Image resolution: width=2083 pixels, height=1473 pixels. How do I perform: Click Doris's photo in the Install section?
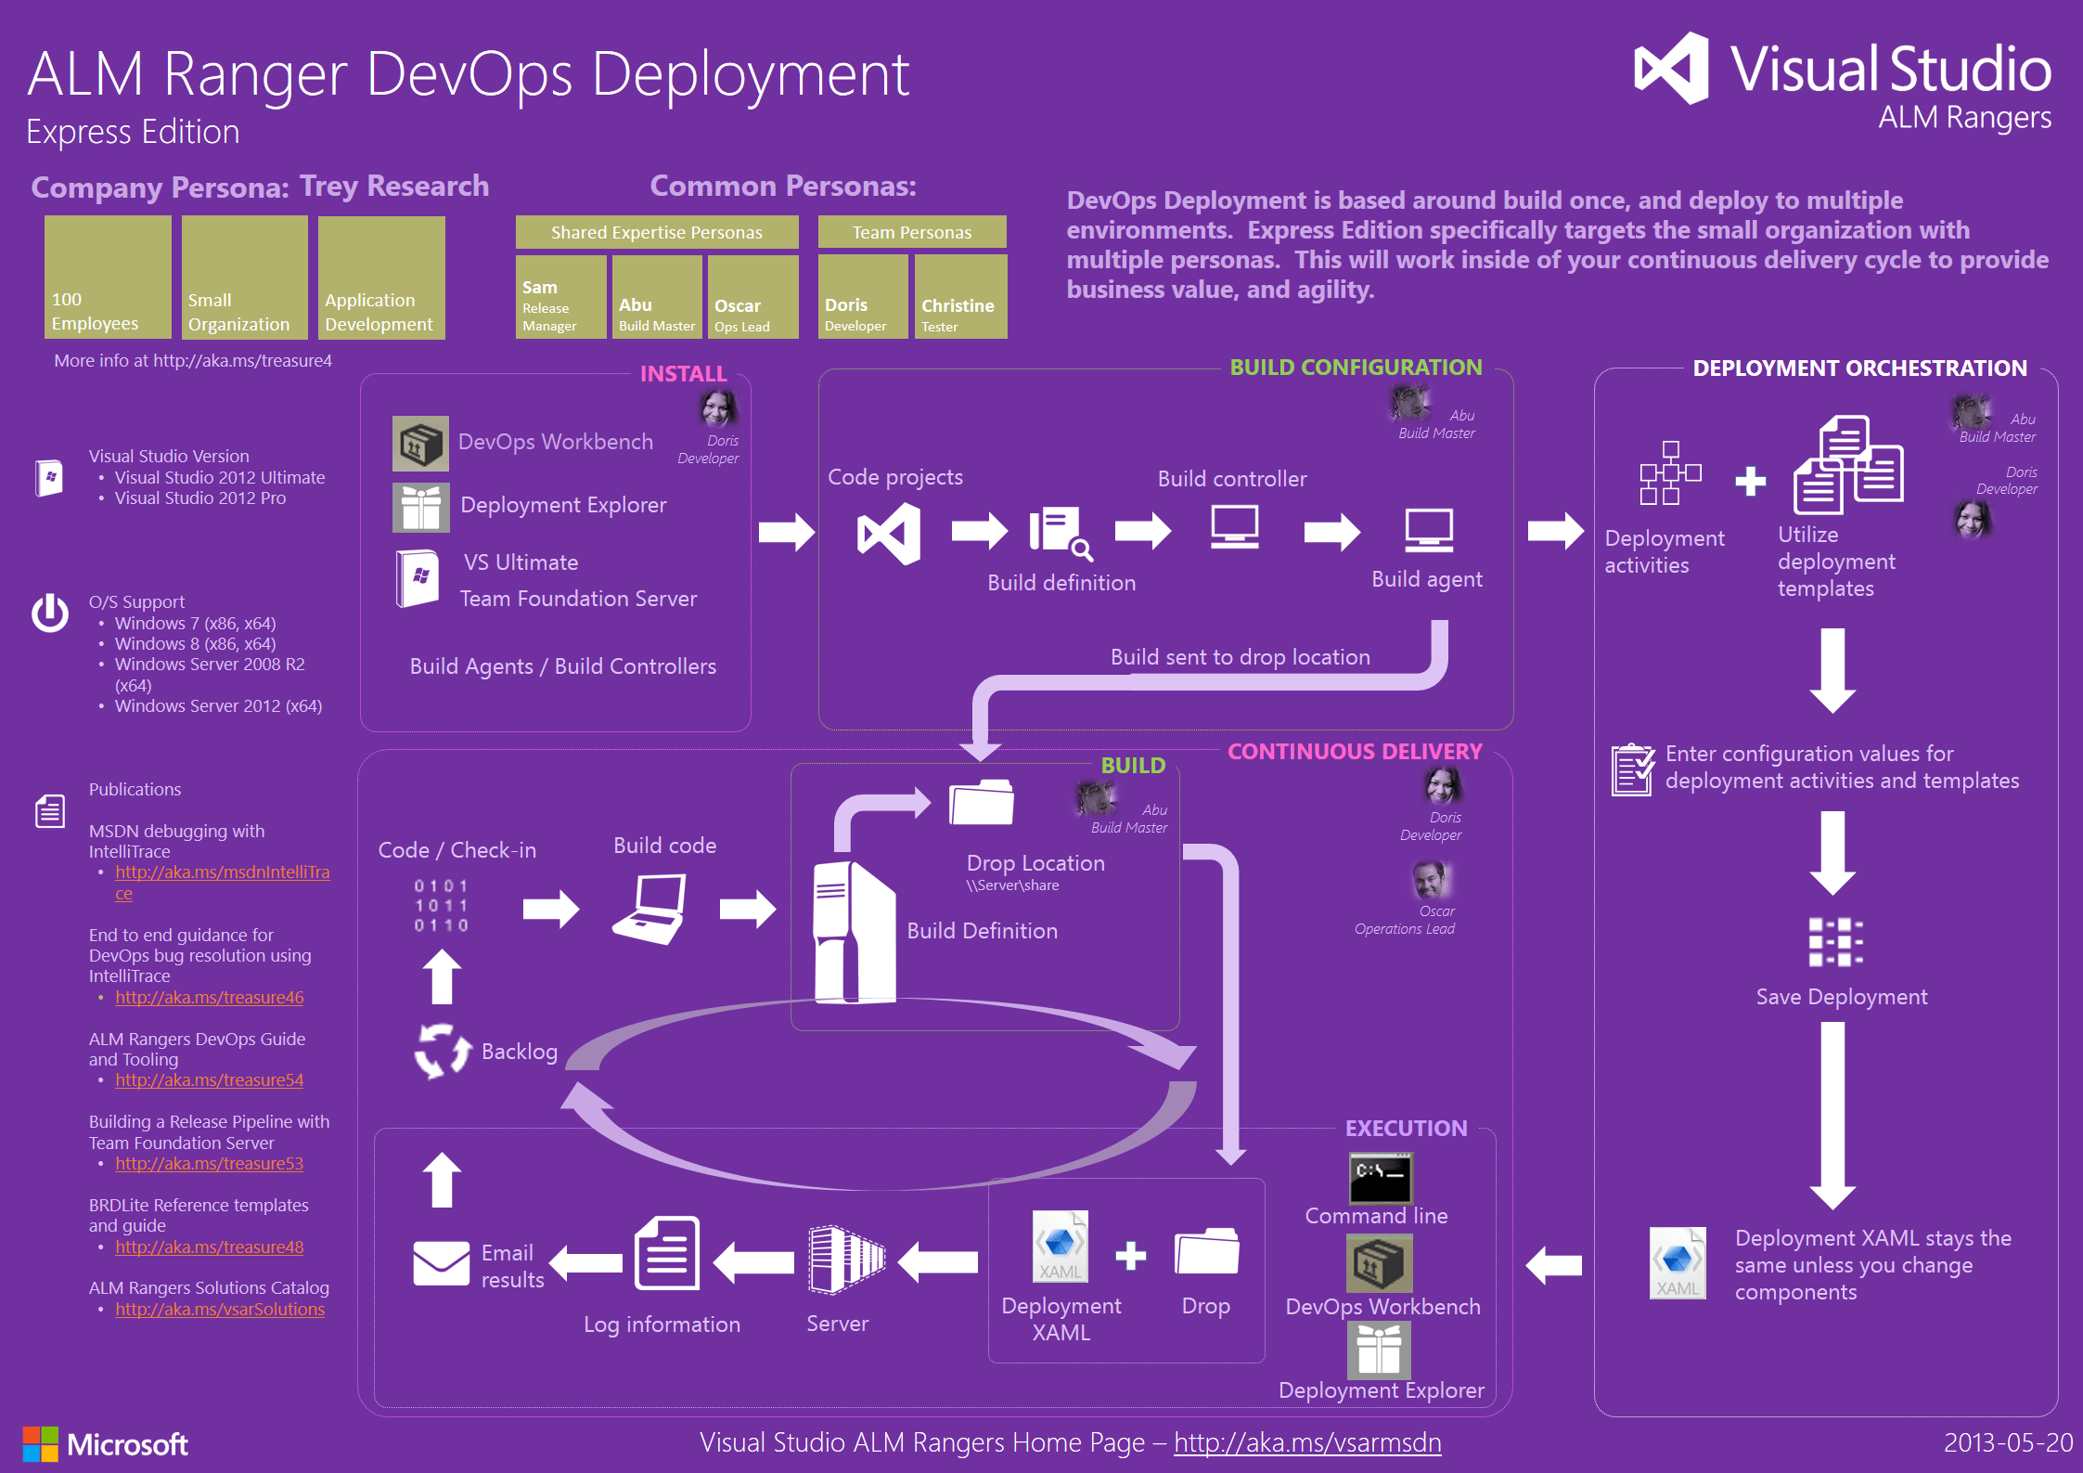(x=716, y=408)
